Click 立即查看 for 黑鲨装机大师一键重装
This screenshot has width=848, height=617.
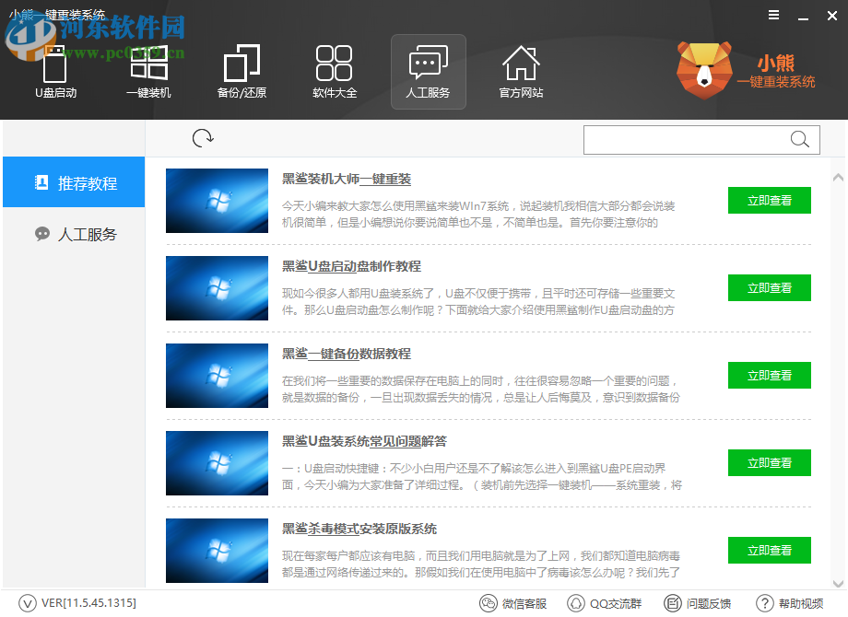point(769,200)
